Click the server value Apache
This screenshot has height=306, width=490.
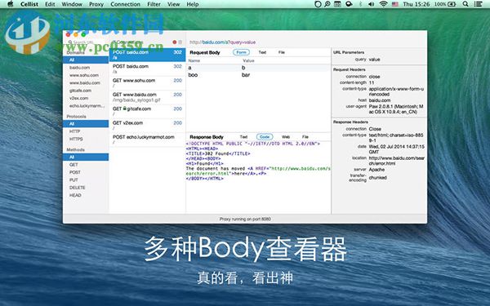pyautogui.click(x=376, y=170)
